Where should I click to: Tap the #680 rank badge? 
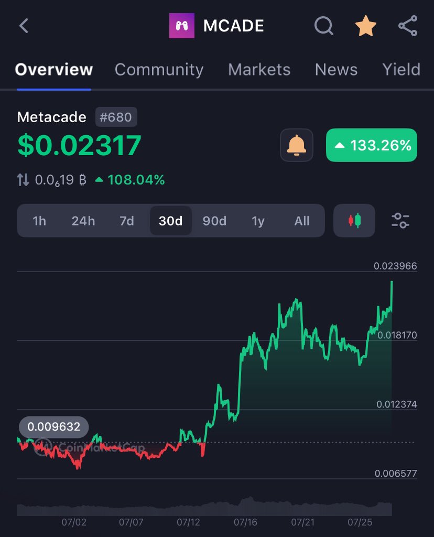pyautogui.click(x=116, y=117)
